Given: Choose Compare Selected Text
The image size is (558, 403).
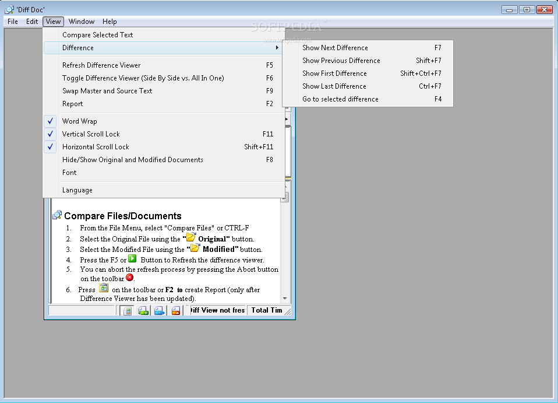Looking at the screenshot, I should 164,35.
